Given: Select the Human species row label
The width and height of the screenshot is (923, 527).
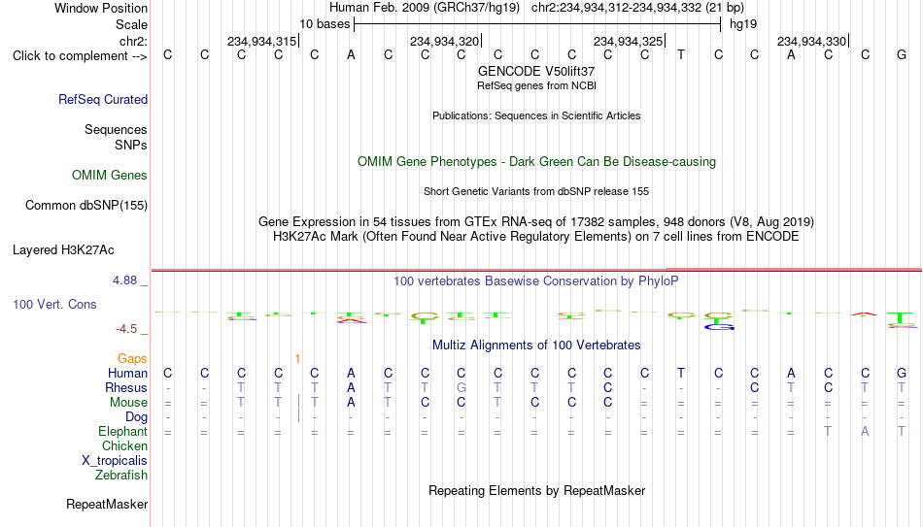Looking at the screenshot, I should pos(127,373).
